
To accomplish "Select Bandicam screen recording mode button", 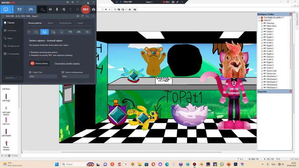I will point(6,9).
